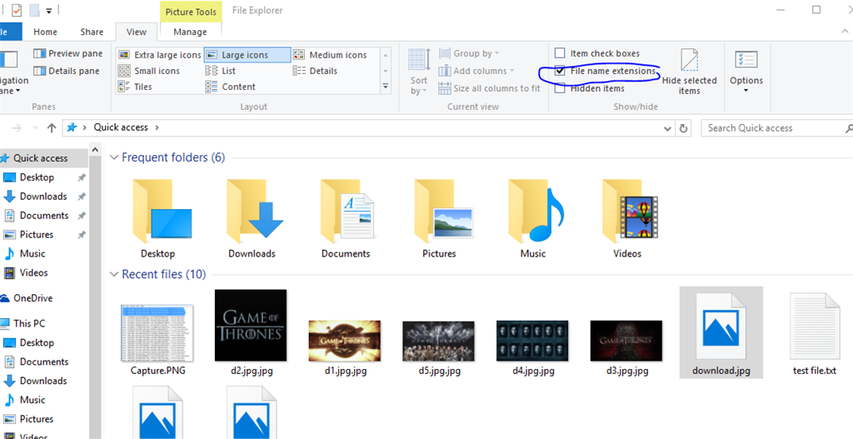Go up one folder level
The height and width of the screenshot is (439, 853).
[52, 127]
